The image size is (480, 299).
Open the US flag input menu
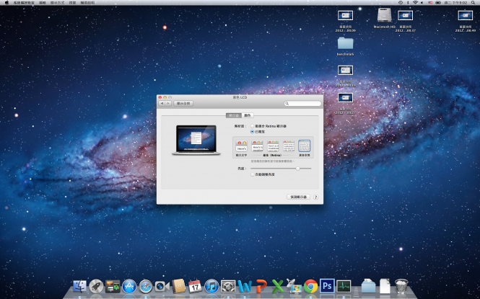point(430,2)
